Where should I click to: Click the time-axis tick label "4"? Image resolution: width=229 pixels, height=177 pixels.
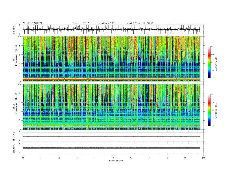(x=95, y=158)
